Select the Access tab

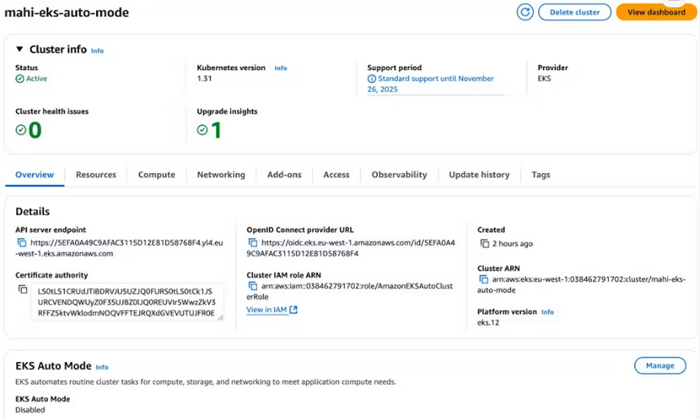[x=336, y=174]
